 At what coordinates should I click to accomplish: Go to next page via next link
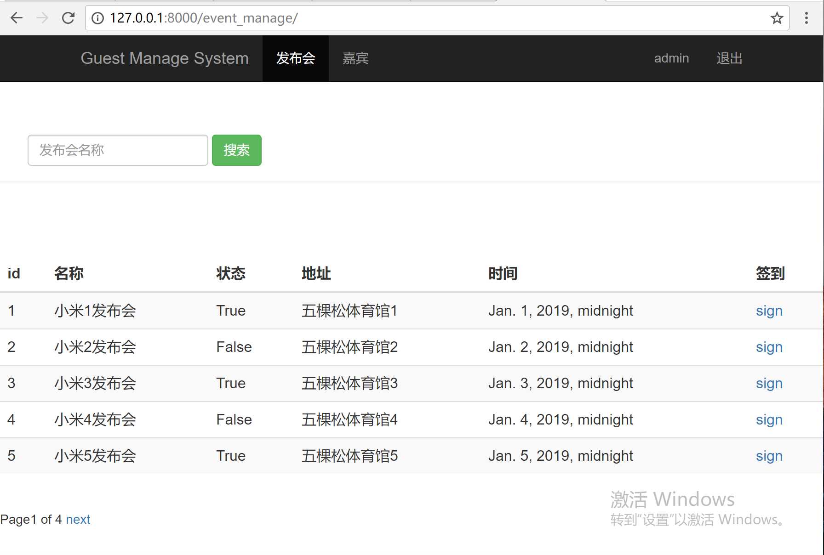coord(78,520)
